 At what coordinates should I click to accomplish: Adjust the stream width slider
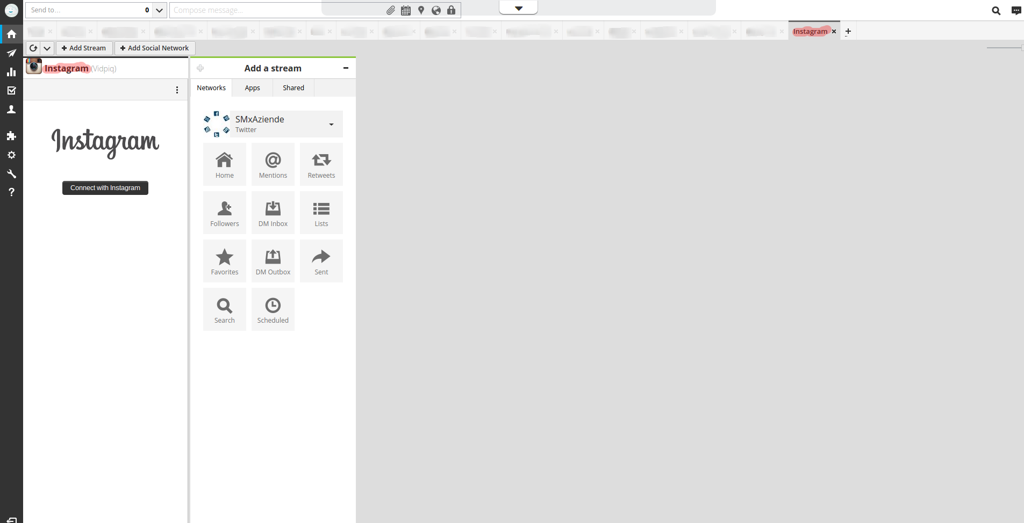[1004, 48]
